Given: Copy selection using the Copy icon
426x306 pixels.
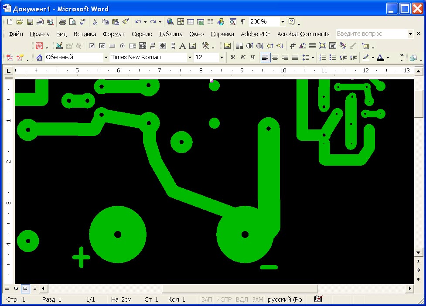Looking at the screenshot, I should coord(105,22).
